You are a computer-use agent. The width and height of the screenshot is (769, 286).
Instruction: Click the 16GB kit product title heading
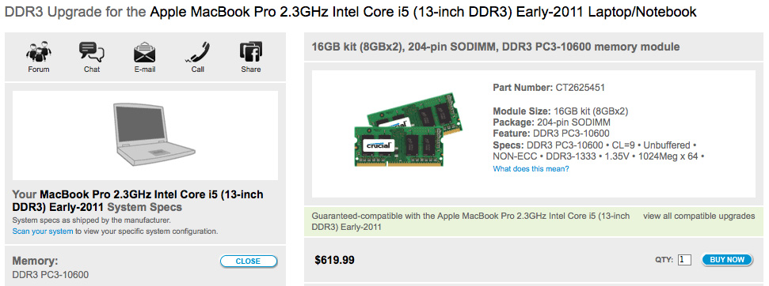click(x=495, y=47)
